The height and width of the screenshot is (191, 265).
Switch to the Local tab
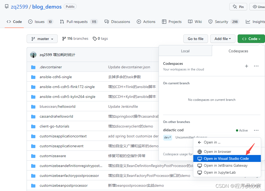pos(185,51)
